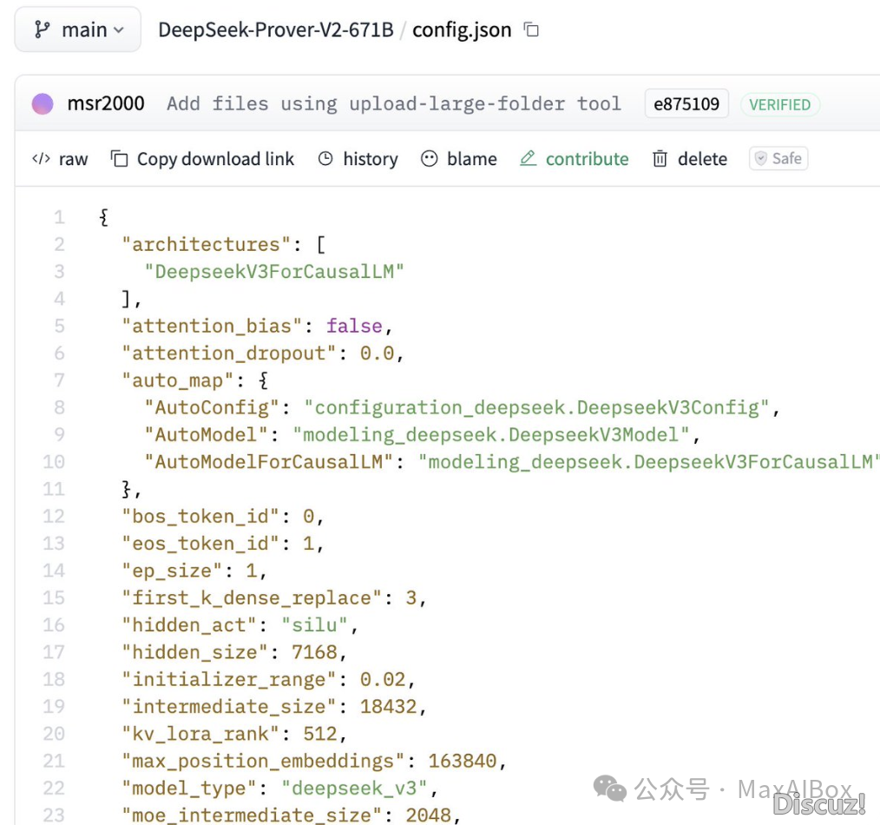
Task: Click Copy download link
Action: tap(202, 160)
